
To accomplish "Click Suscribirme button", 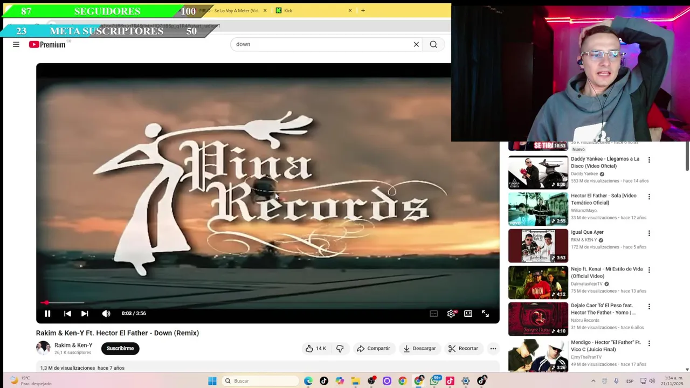I will pyautogui.click(x=120, y=348).
